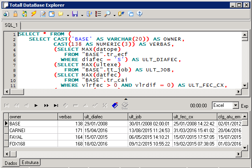Open the Excel export format combo box
The image size is (252, 168).
point(225,105)
